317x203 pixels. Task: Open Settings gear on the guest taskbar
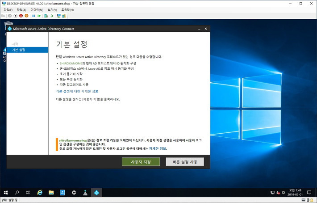pos(74,192)
